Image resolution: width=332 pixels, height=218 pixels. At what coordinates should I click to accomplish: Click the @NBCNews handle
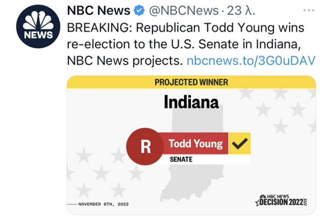pyautogui.click(x=184, y=11)
